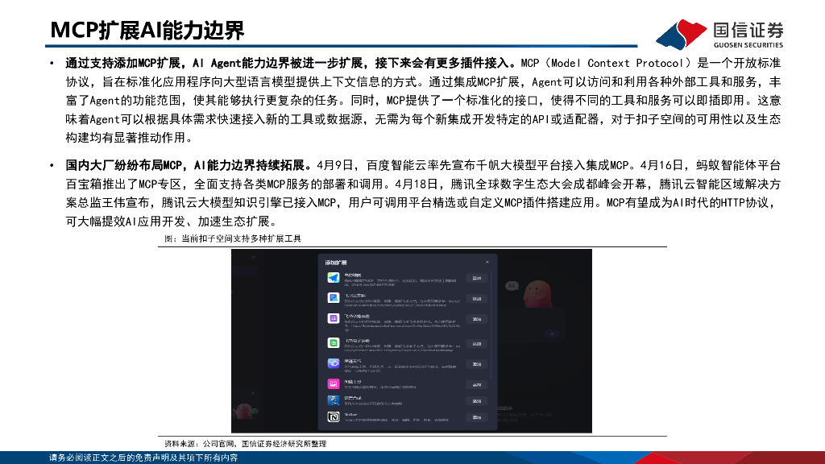Click the slide title MCP扩展AI能力边界
The image size is (825, 464).
point(147,31)
